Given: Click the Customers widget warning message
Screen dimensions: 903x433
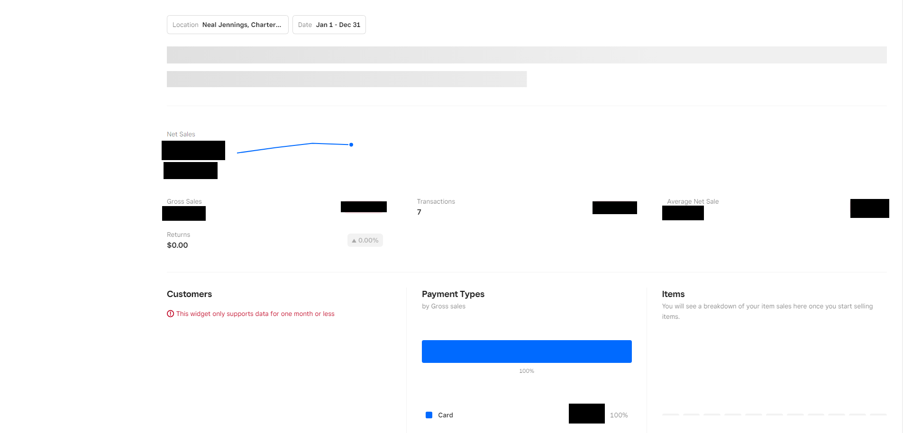Looking at the screenshot, I should 255,314.
